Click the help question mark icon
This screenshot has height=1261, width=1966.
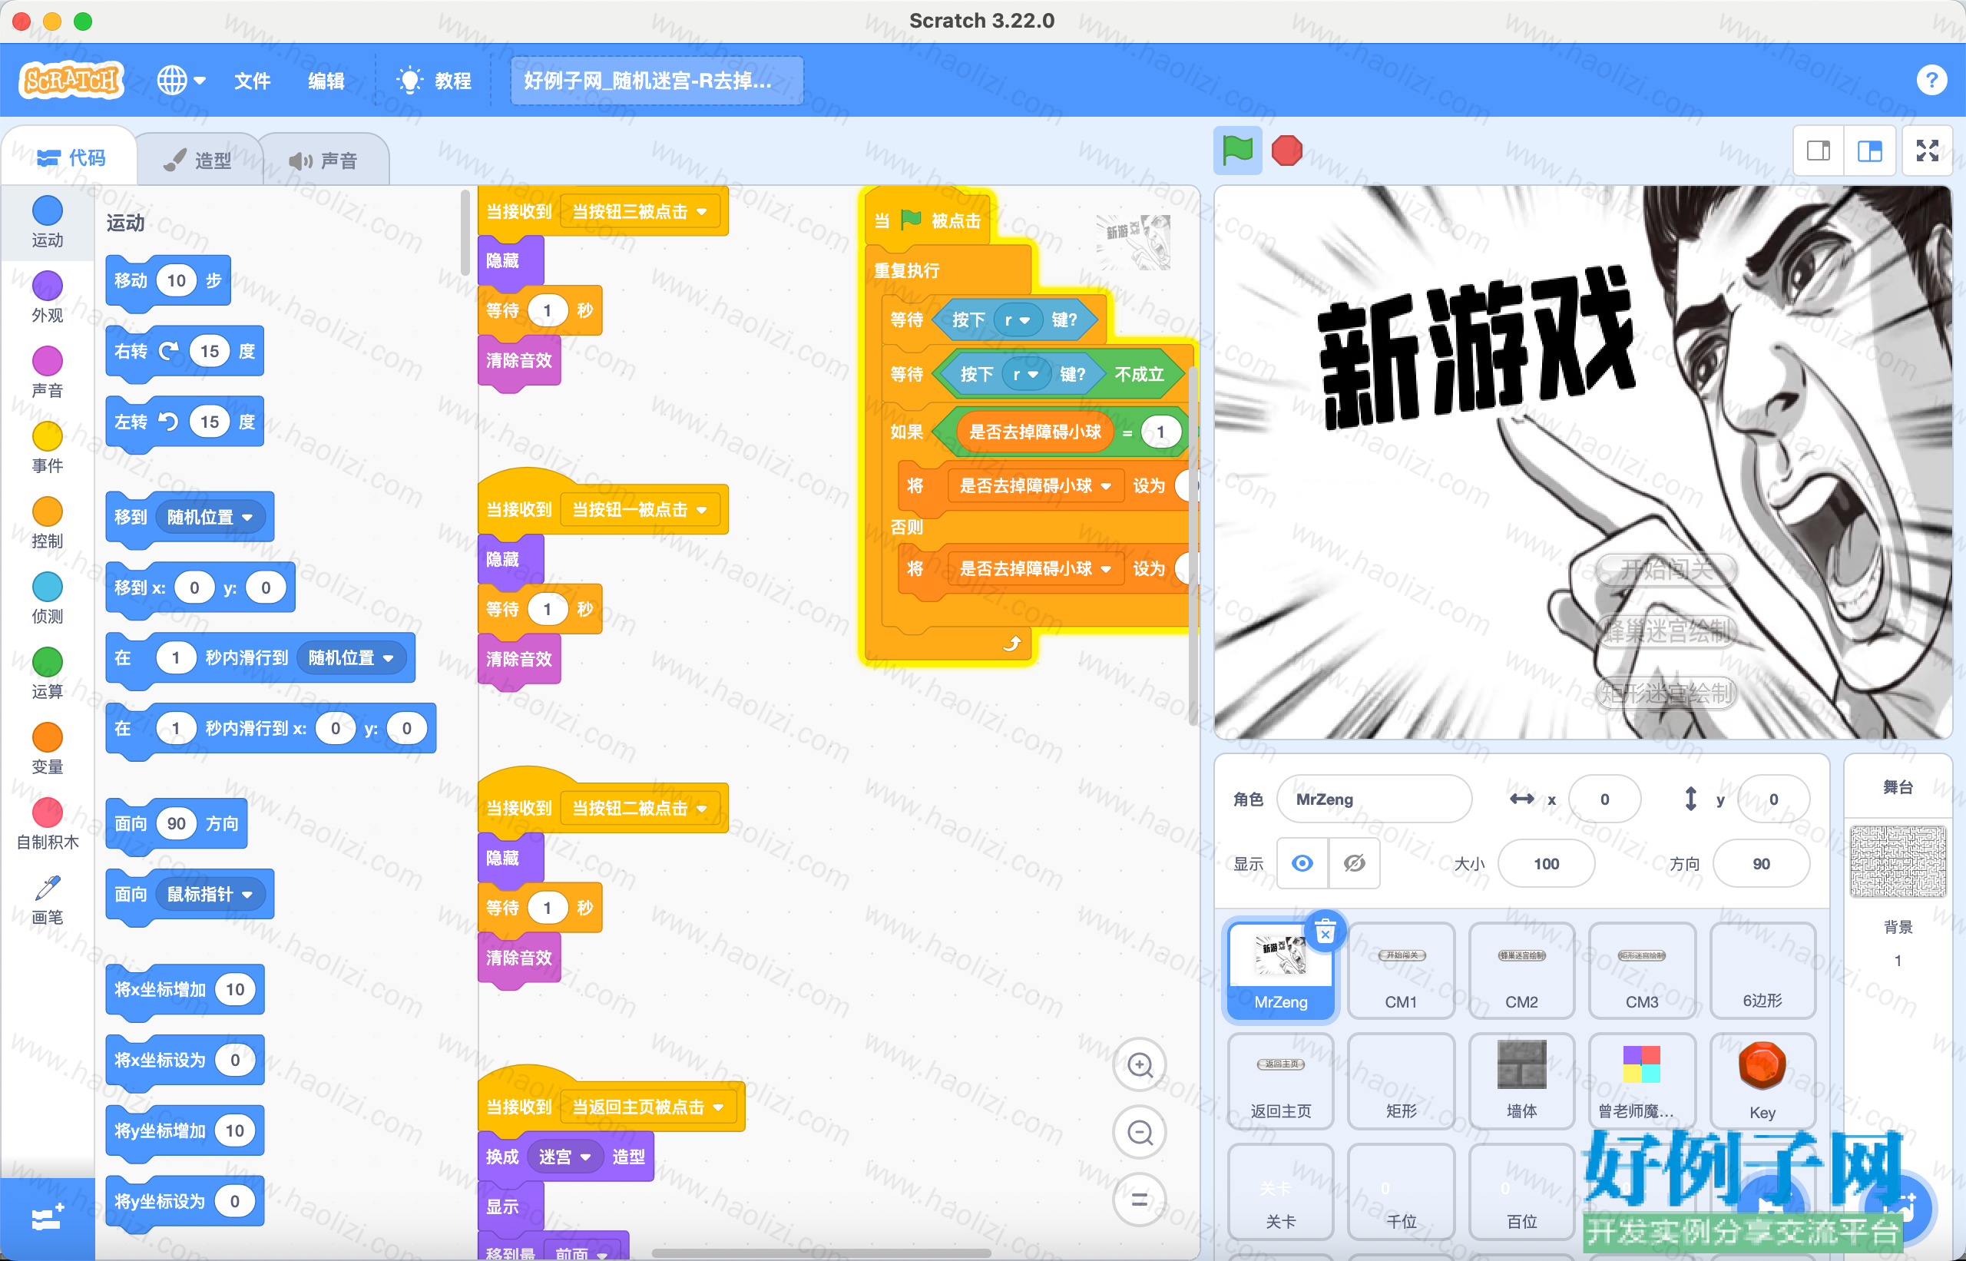click(1931, 80)
